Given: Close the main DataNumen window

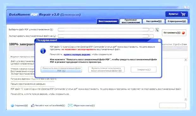Looking at the screenshot, I should coord(188,7).
